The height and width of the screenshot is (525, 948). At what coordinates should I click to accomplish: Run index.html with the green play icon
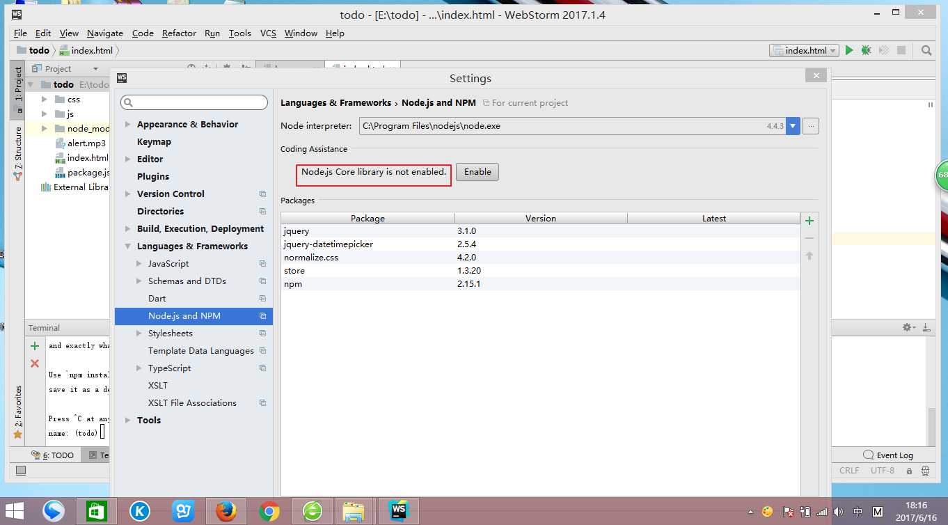tap(848, 50)
